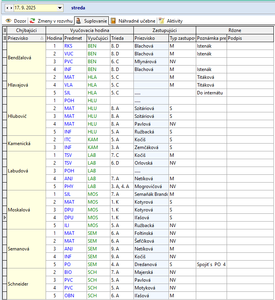The width and height of the screenshot is (275, 300).
Task: Click the Typ zastupovania column header
Action: pos(182,38)
